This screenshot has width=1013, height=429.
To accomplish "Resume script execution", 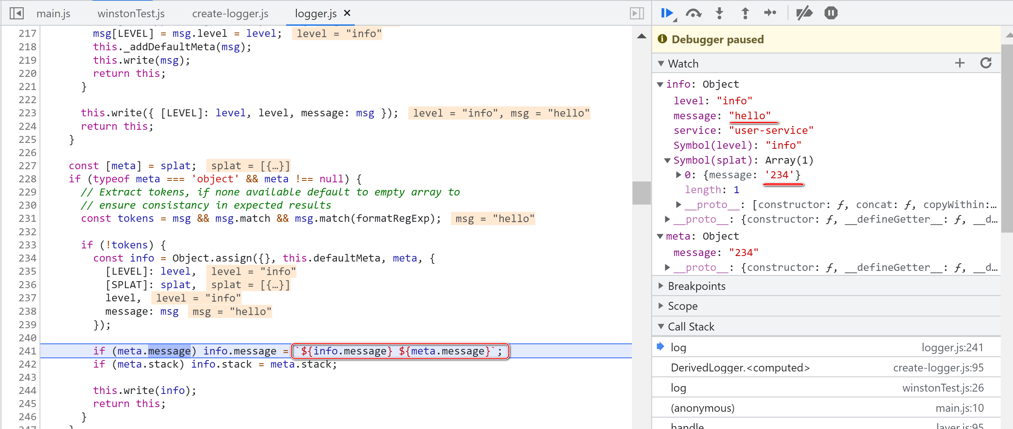I will (667, 13).
